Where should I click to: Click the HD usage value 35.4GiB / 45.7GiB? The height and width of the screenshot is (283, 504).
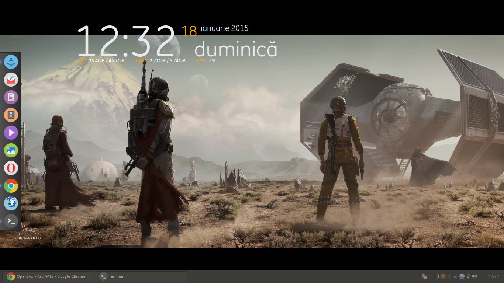click(107, 61)
